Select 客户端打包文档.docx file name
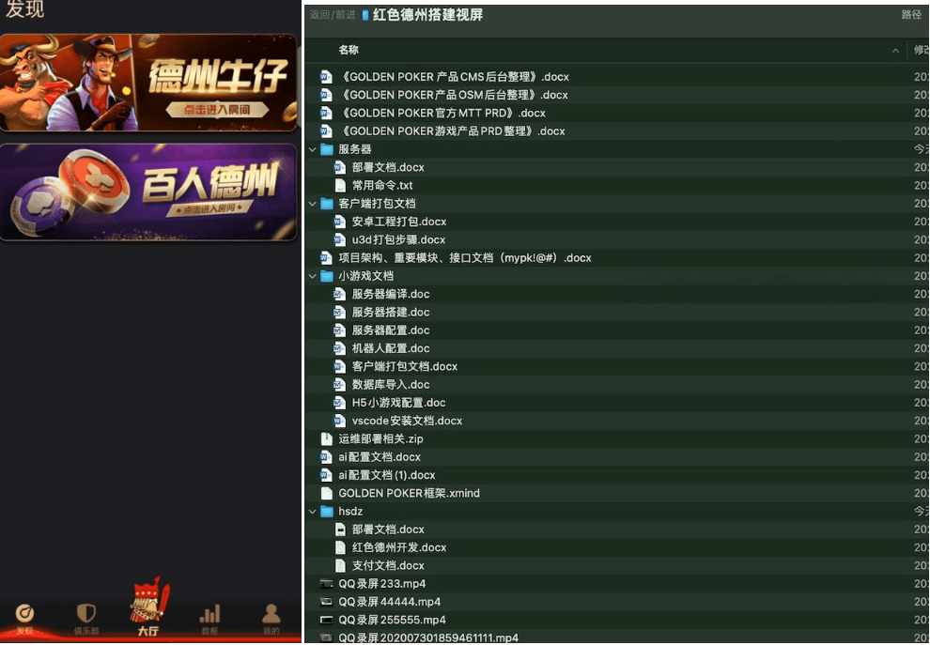930x645 pixels. pyautogui.click(x=405, y=366)
